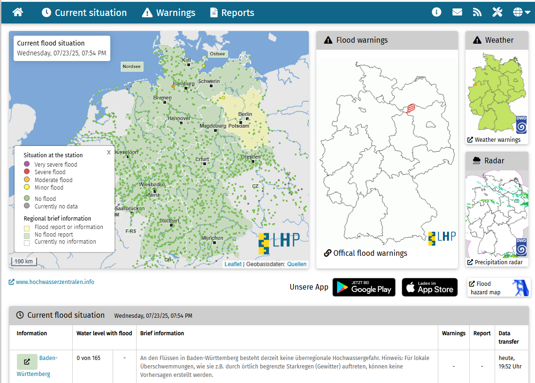This screenshot has width=535, height=383.
Task: Click the green external-link icon for Baden-Württemberg
Action: 27,362
